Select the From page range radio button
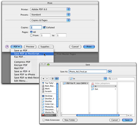The height and width of the screenshot is (126, 138). point(31,35)
